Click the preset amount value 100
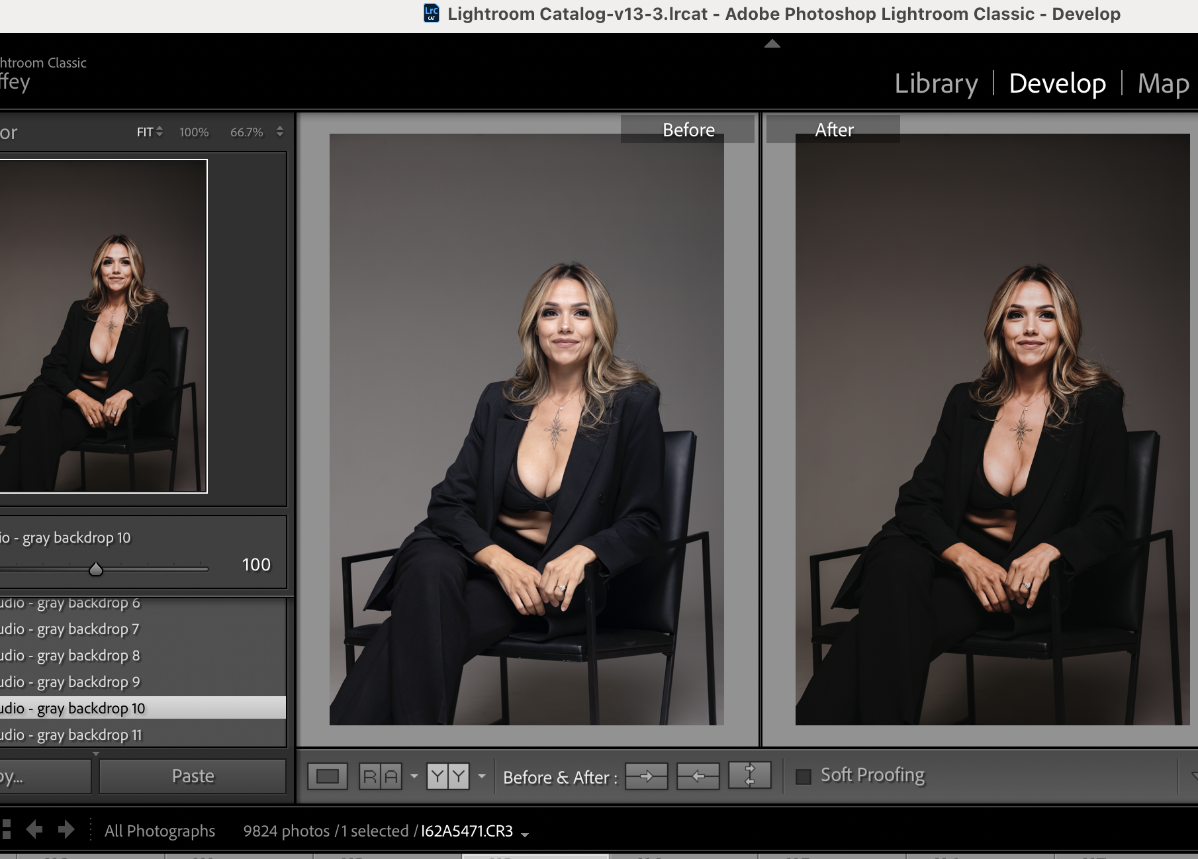1198x859 pixels. pos(256,565)
